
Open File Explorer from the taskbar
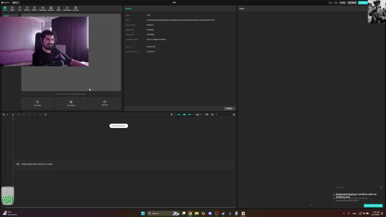tap(197, 213)
